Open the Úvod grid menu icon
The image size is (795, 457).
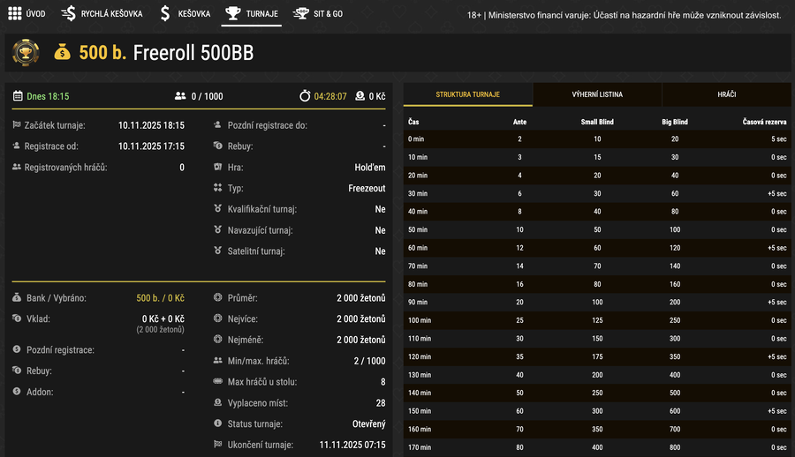coord(15,14)
